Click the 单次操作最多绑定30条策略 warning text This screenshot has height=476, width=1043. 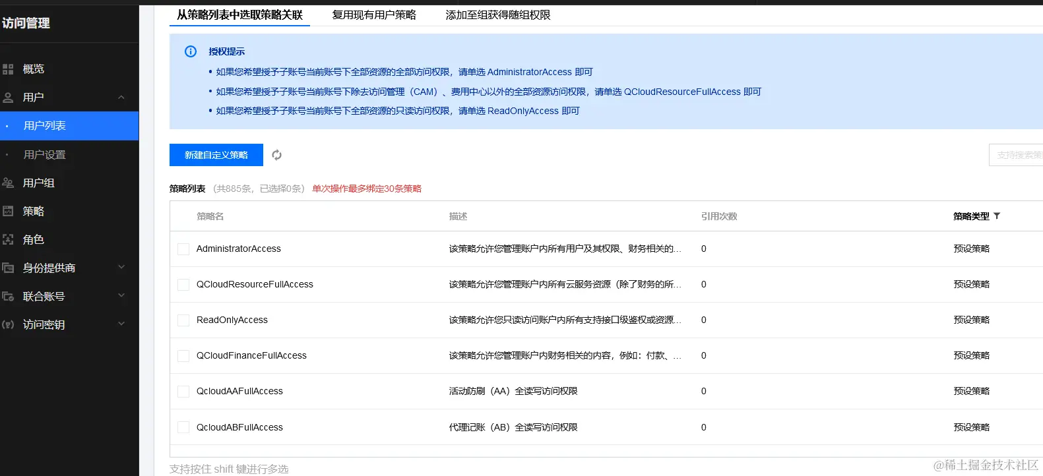(x=367, y=189)
